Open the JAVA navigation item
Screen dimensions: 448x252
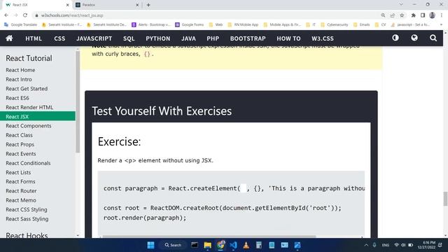coord(188,38)
